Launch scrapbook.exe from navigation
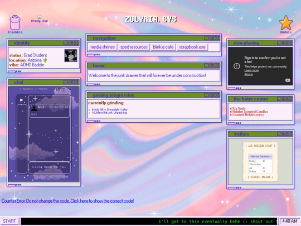The image size is (301, 226). (x=192, y=47)
